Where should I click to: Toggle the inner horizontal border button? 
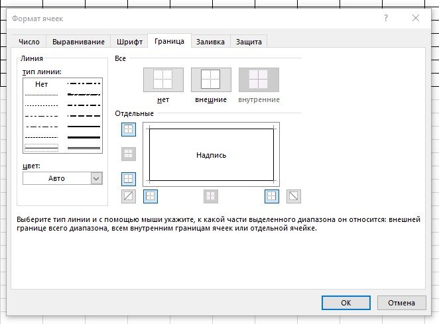(x=129, y=154)
